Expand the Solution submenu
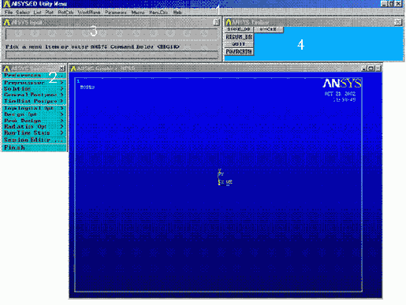This screenshot has width=406, height=305. [34, 89]
